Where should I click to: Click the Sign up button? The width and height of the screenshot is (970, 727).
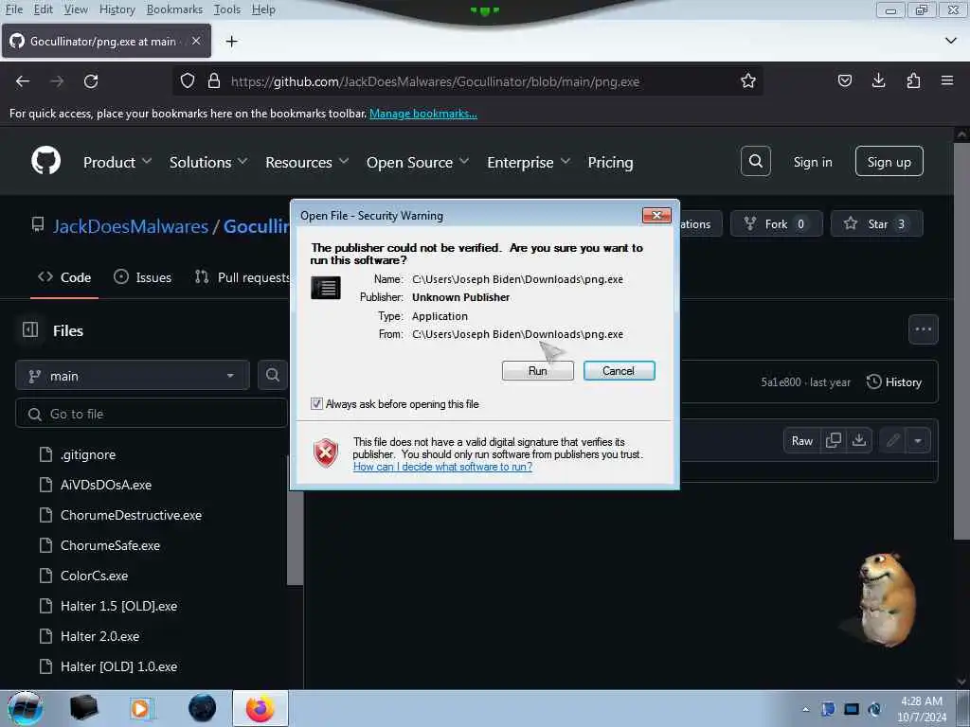(889, 161)
